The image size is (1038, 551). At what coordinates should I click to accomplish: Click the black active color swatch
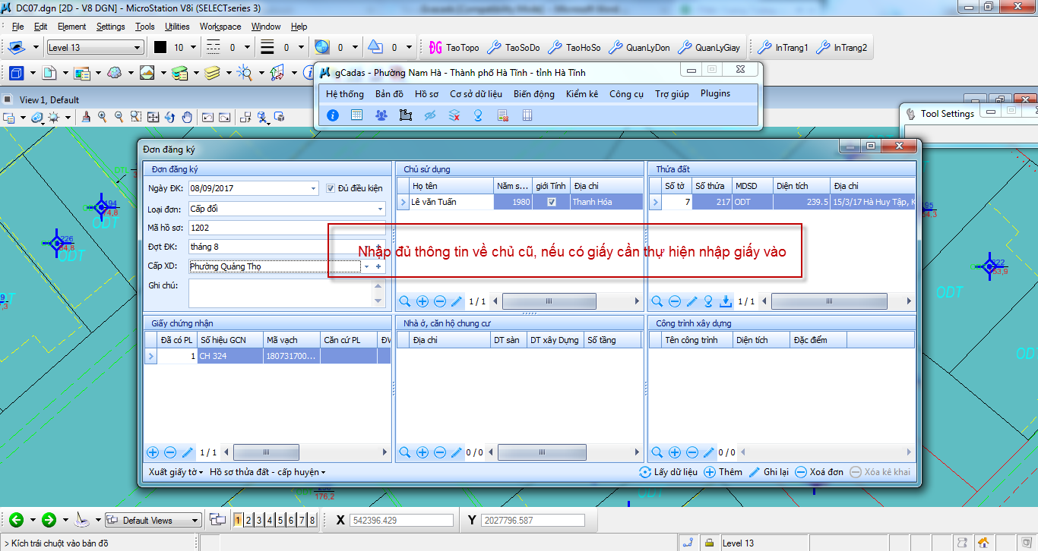tap(160, 47)
